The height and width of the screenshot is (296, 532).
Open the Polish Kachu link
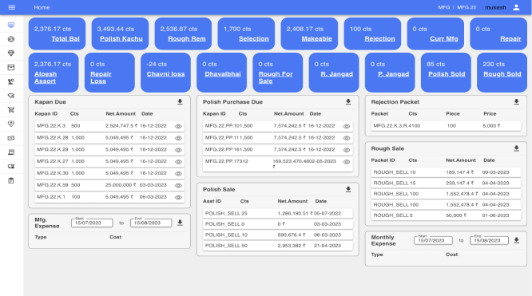[x=121, y=38]
